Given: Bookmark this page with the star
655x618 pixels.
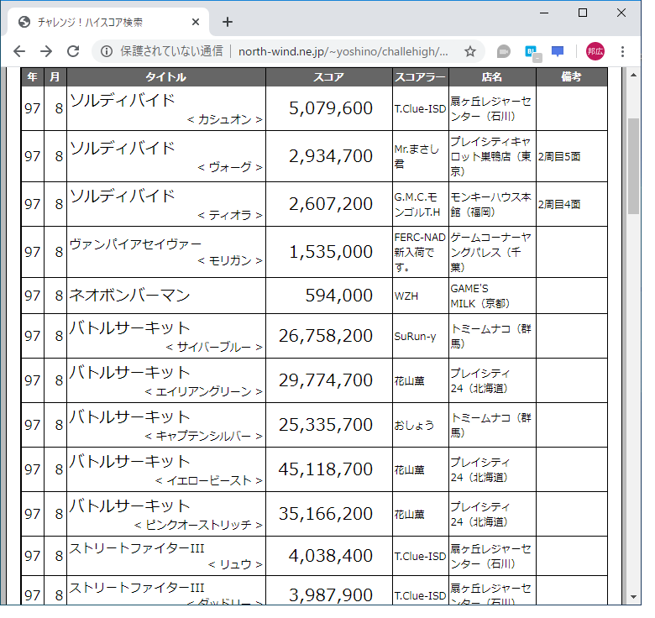Looking at the screenshot, I should [470, 52].
